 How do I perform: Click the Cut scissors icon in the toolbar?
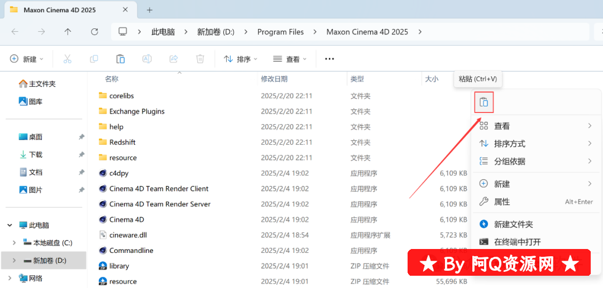[68, 59]
